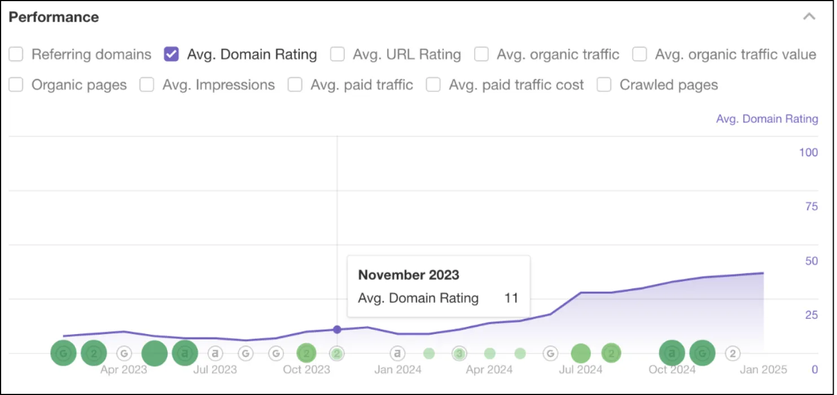This screenshot has height=395, width=837.
Task: Tick the Crawled pages checkbox
Action: 604,85
